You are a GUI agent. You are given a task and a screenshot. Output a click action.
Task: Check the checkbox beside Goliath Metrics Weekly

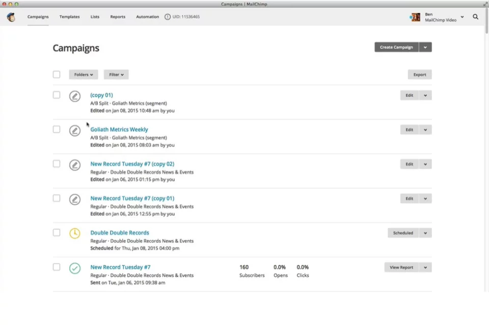tap(57, 129)
